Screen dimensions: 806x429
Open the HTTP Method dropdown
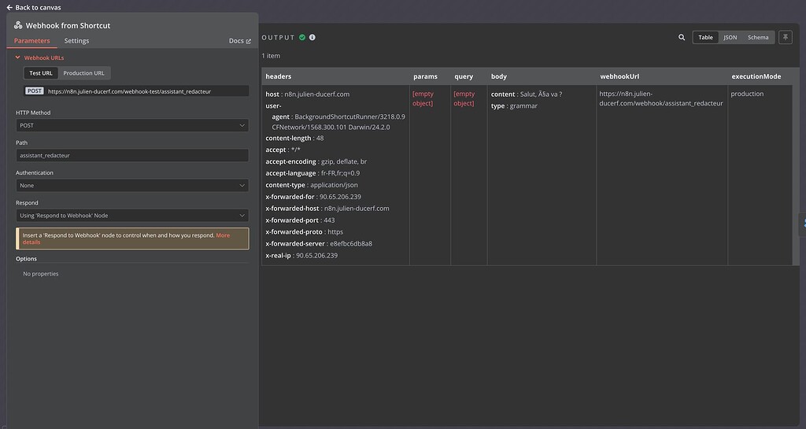click(132, 125)
